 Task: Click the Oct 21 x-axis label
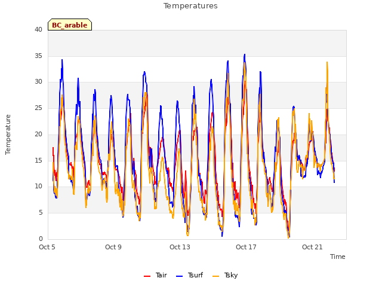pos(312,247)
